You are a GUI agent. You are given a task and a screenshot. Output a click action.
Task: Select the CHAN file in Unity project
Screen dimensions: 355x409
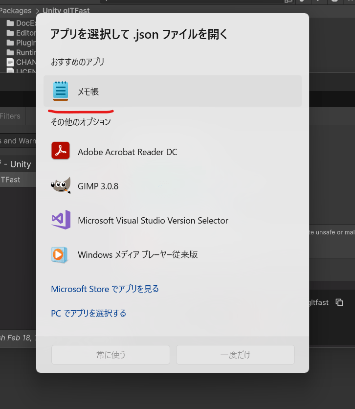pos(22,62)
